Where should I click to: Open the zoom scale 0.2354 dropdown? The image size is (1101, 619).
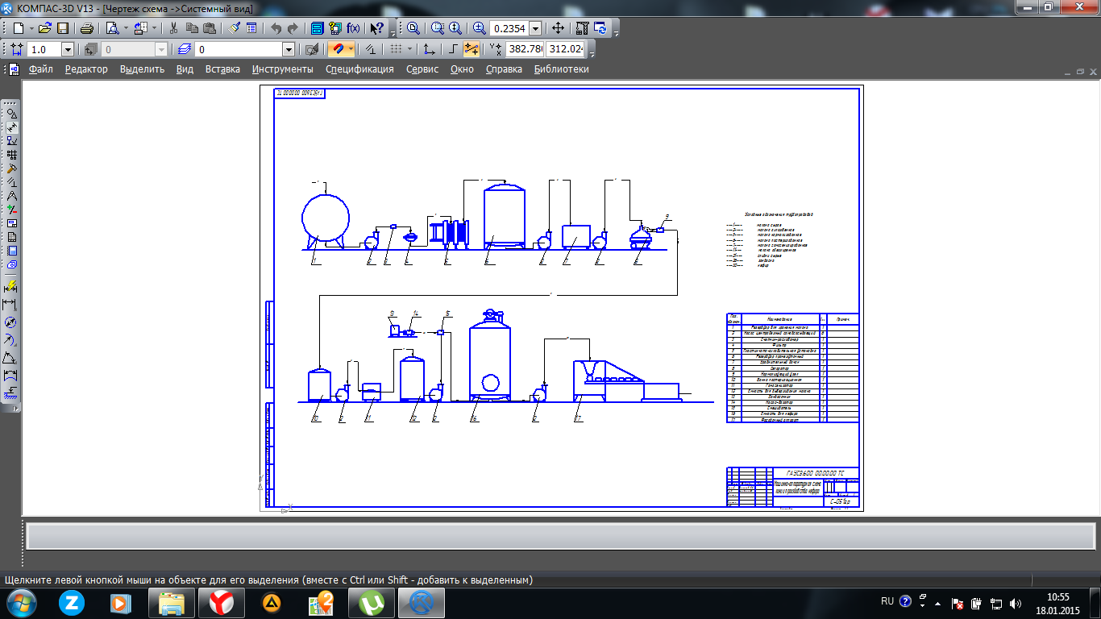pos(535,28)
